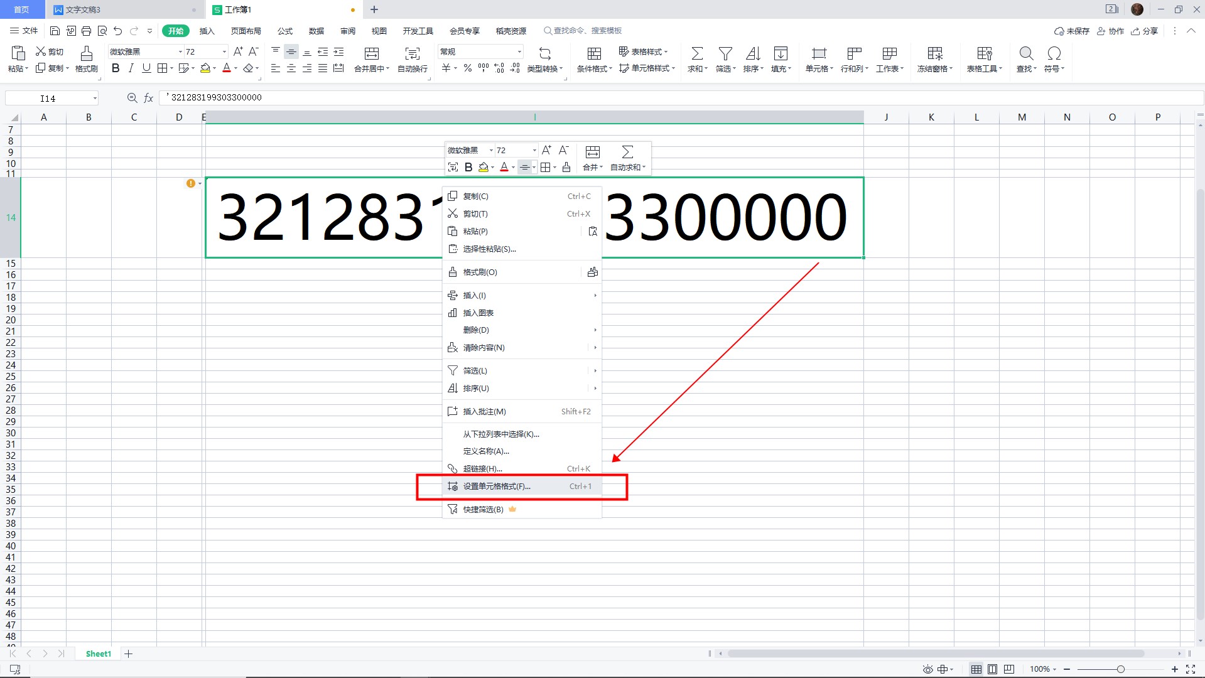Image resolution: width=1205 pixels, height=678 pixels.
Task: Click the formula bar input field
Action: click(628, 98)
